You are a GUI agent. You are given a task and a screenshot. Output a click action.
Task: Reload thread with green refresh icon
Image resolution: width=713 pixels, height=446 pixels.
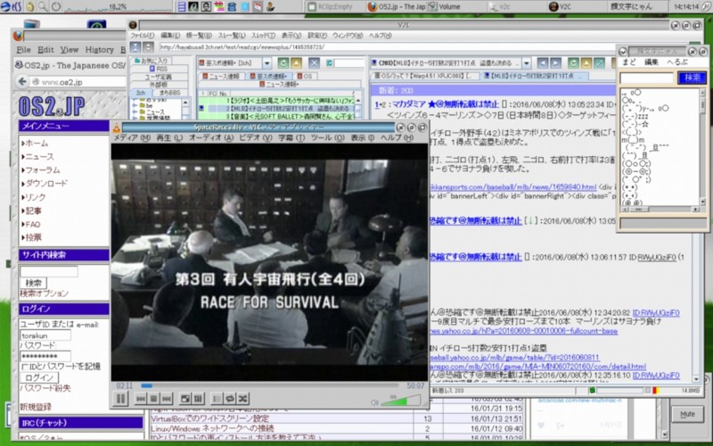[573, 62]
